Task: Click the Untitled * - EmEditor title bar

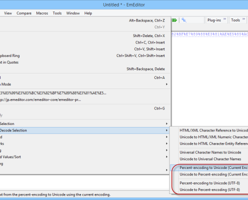Action: (x=124, y=4)
